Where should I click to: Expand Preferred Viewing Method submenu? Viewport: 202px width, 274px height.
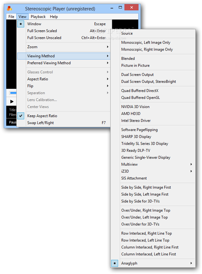point(64,63)
